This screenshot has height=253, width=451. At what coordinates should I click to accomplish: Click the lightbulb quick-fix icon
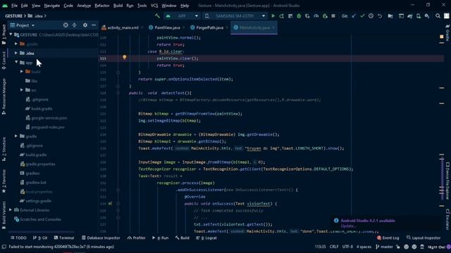125,58
